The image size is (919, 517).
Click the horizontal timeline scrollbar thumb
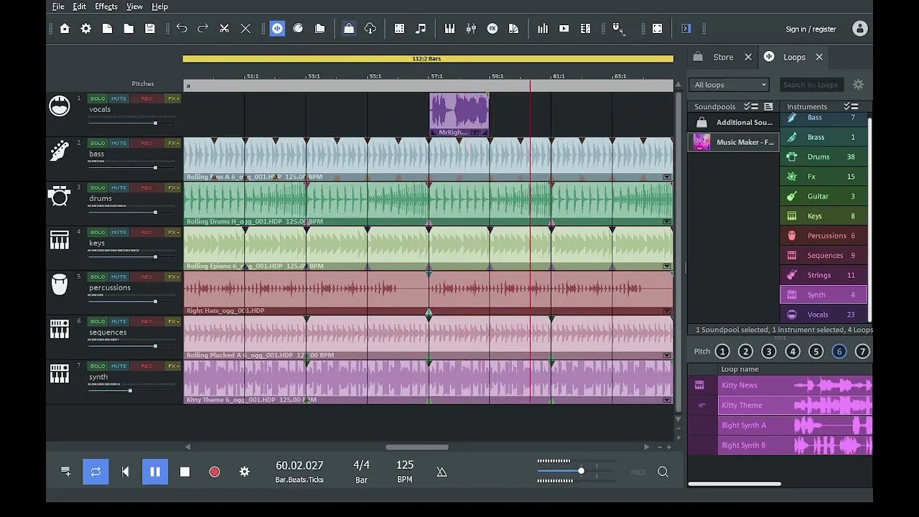(417, 447)
